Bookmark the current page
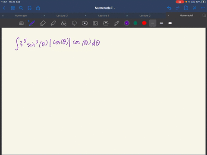This screenshot has height=155, width=207. tap(30, 8)
